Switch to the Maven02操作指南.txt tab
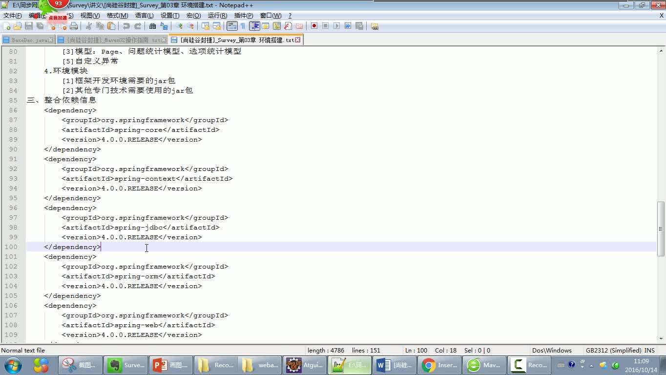666x375 pixels. click(112, 40)
